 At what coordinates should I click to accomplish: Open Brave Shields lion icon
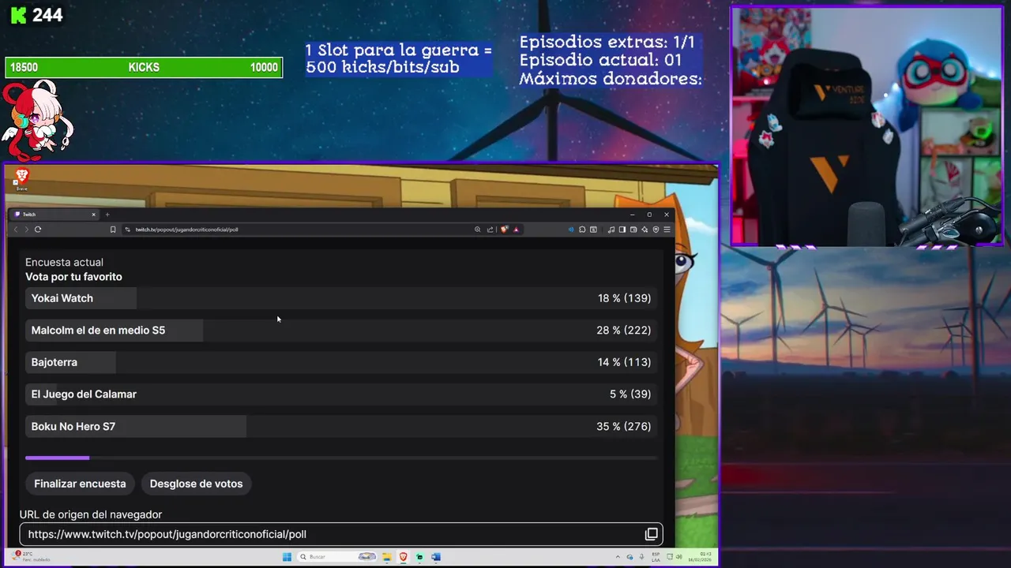pyautogui.click(x=504, y=230)
